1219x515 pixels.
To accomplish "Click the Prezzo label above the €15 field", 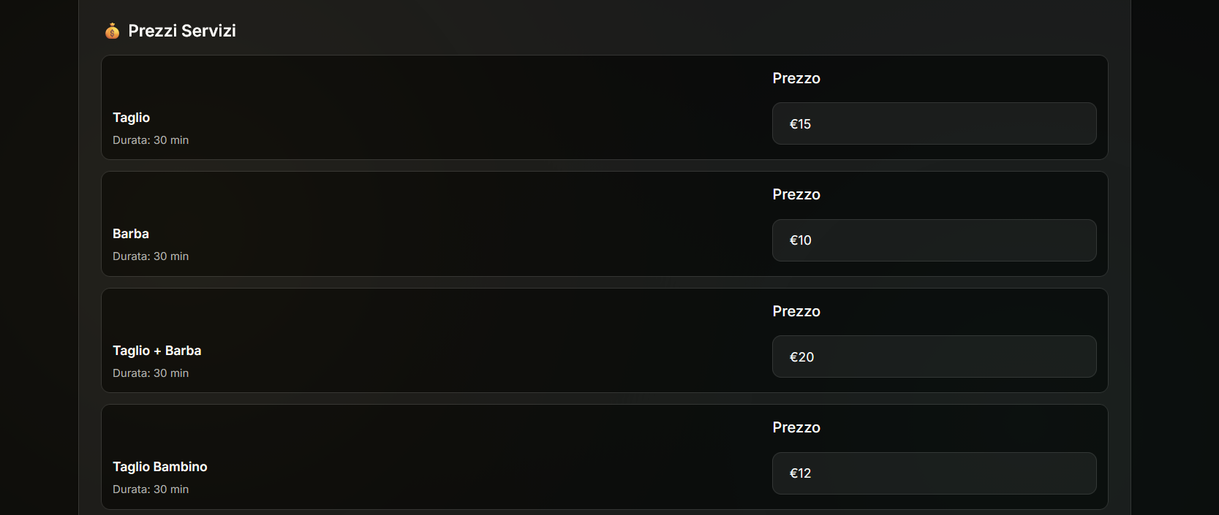I will click(796, 78).
